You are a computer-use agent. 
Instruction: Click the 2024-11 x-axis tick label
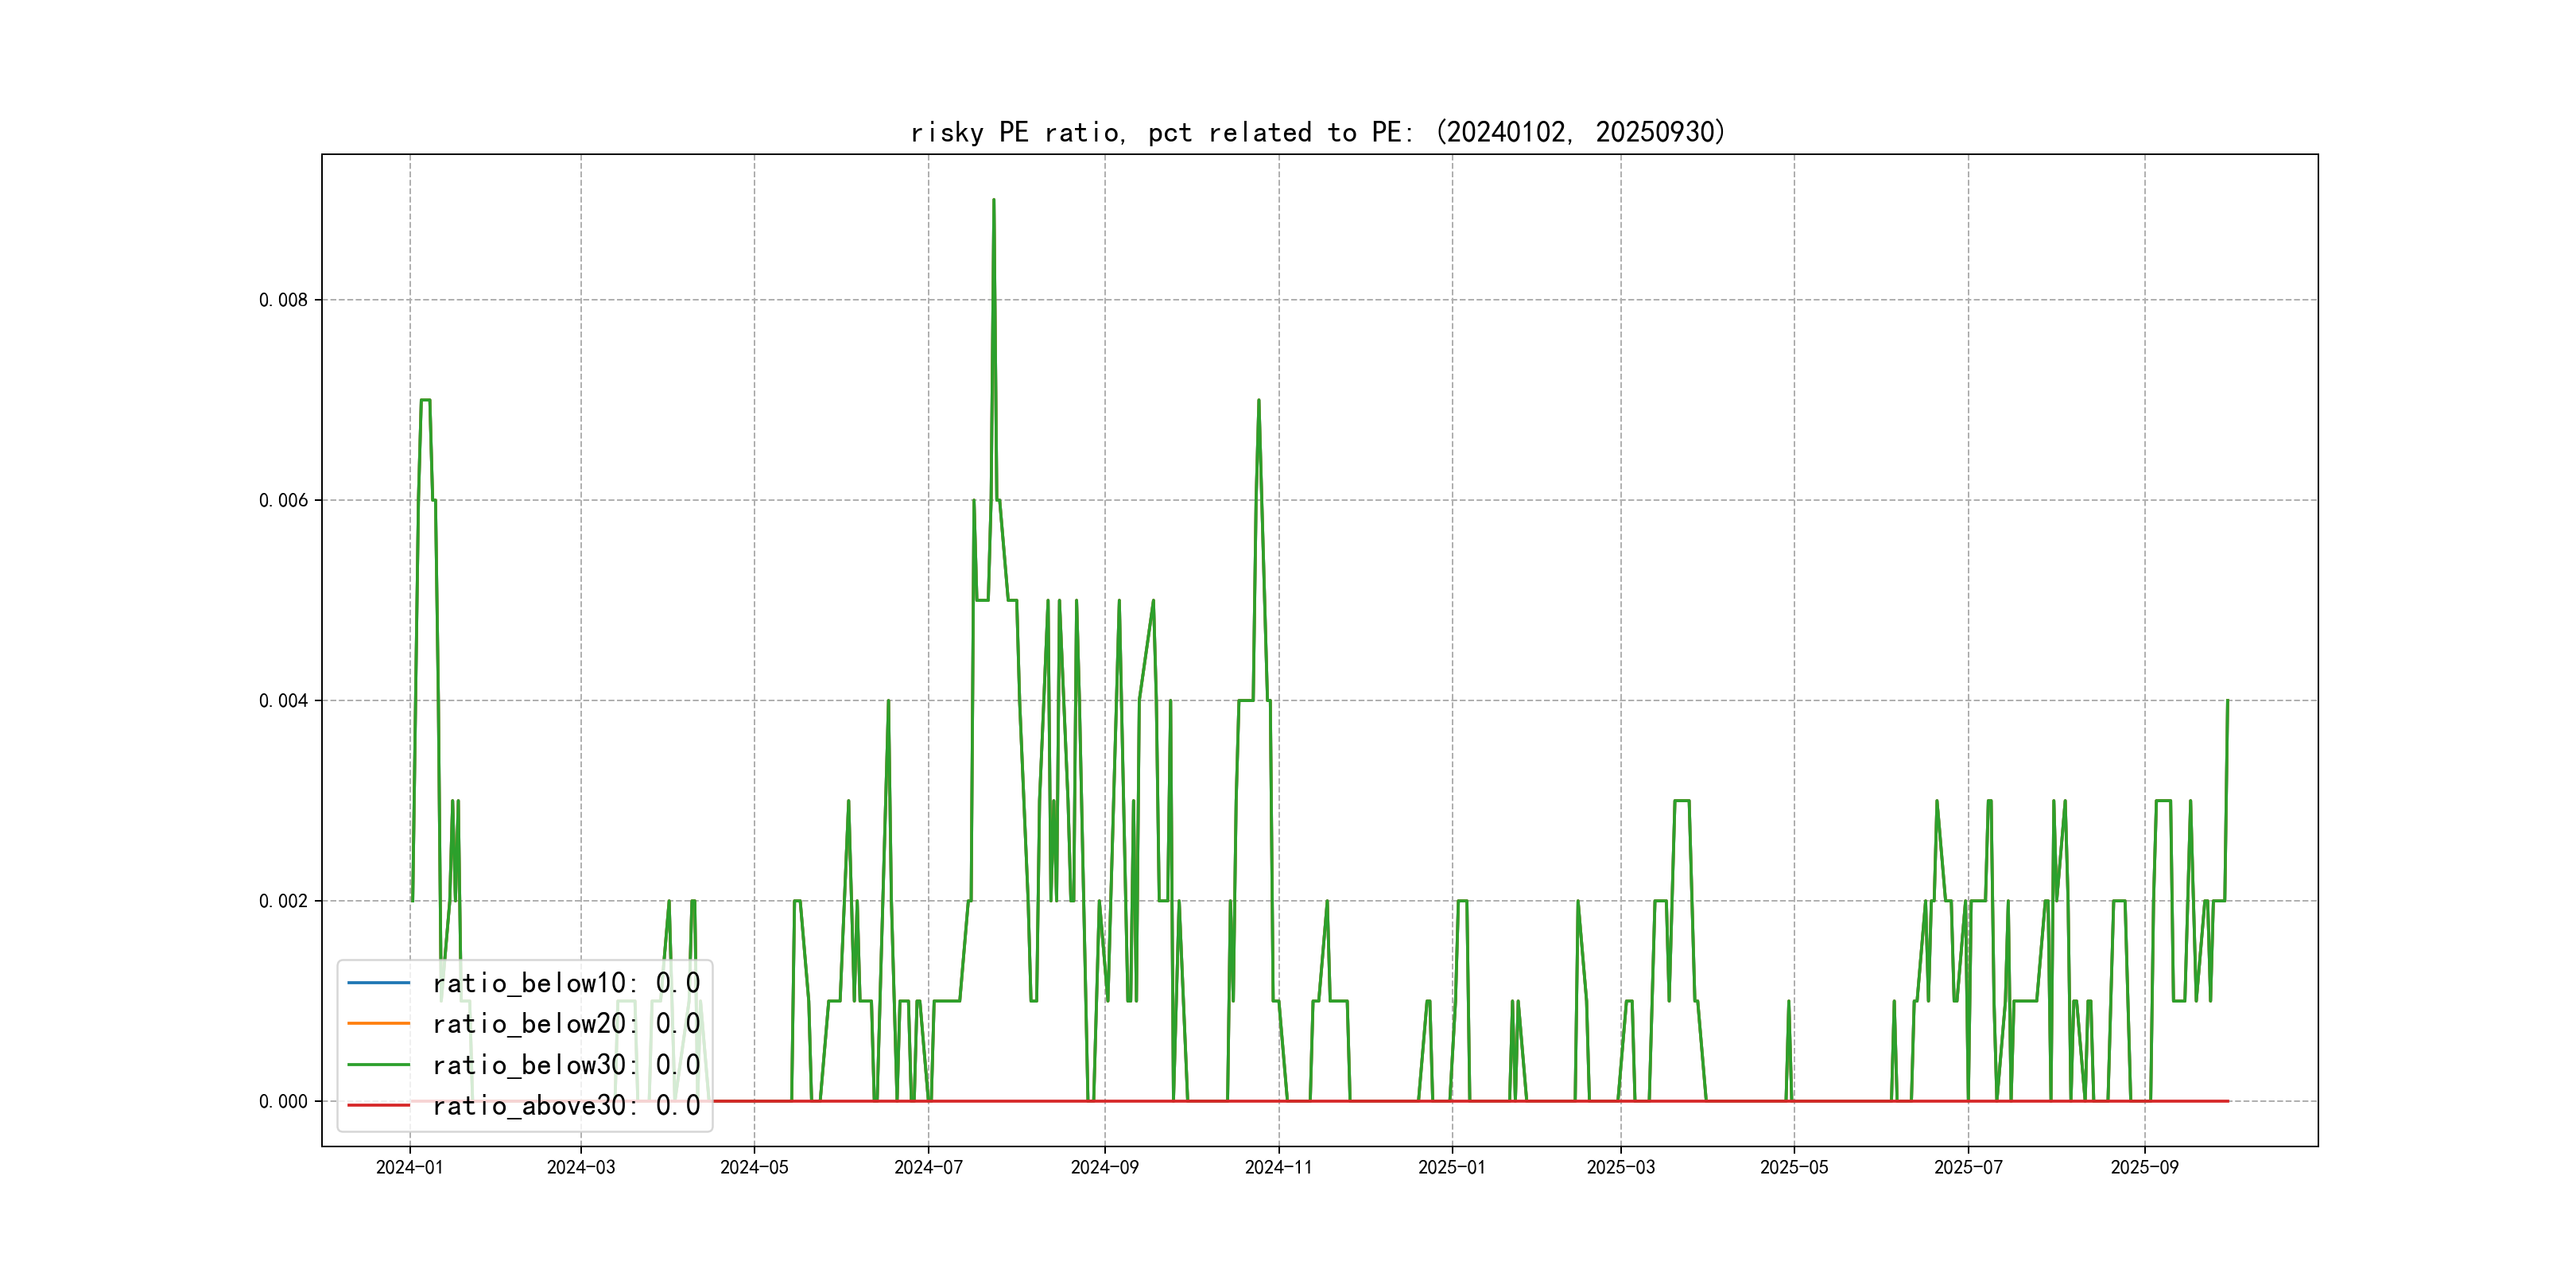click(1278, 1168)
